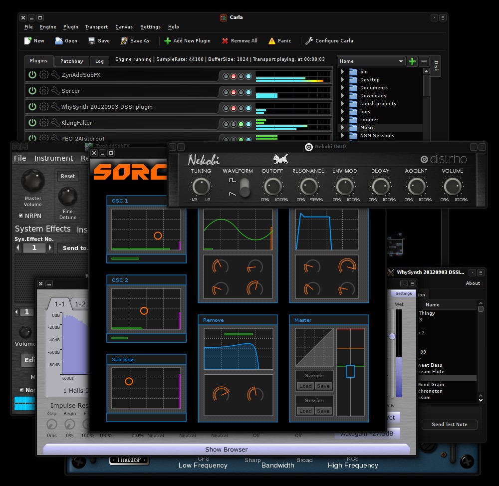Click the Add New Plugin icon

[x=168, y=41]
